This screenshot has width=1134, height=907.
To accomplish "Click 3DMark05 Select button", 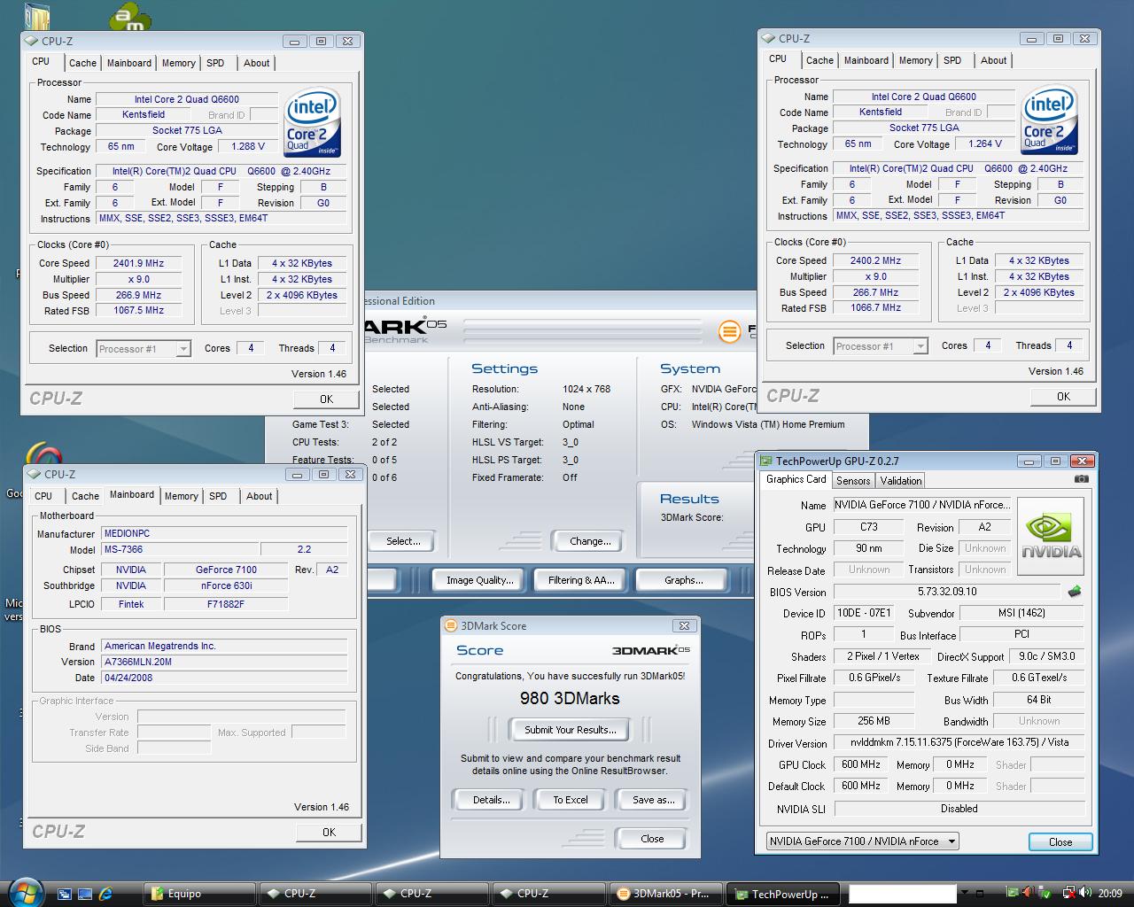I will (403, 541).
